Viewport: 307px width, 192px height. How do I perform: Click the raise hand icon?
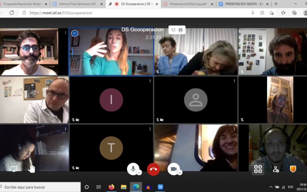click(x=32, y=169)
